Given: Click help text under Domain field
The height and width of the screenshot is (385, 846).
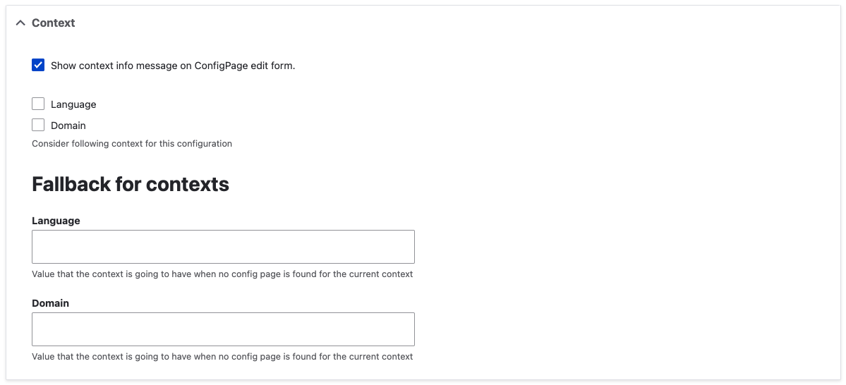Looking at the screenshot, I should coord(222,356).
